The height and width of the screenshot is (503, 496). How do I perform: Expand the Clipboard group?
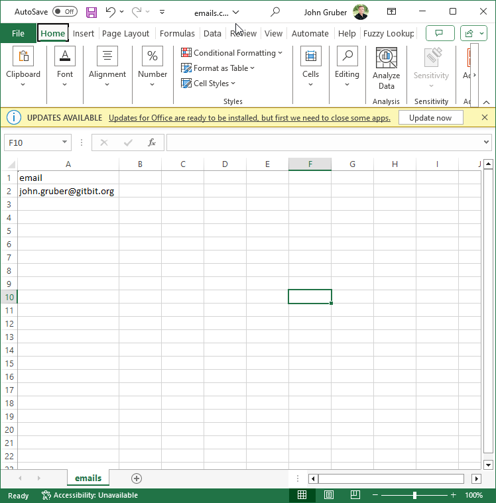click(23, 67)
